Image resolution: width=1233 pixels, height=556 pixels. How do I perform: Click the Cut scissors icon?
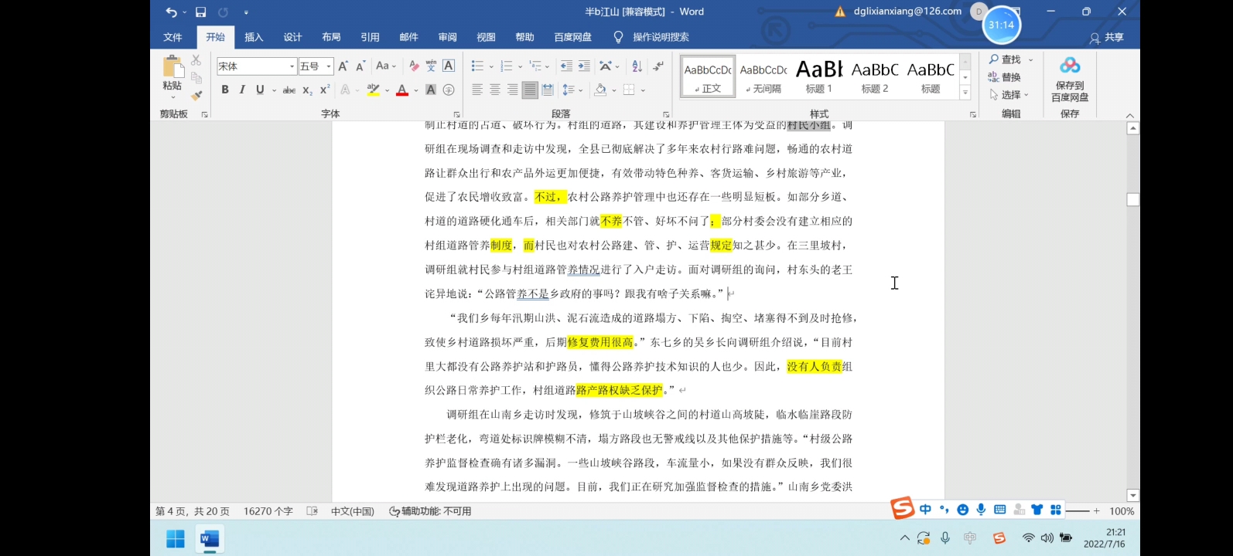tap(196, 60)
